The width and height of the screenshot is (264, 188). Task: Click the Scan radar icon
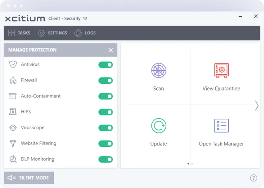pyautogui.click(x=159, y=70)
